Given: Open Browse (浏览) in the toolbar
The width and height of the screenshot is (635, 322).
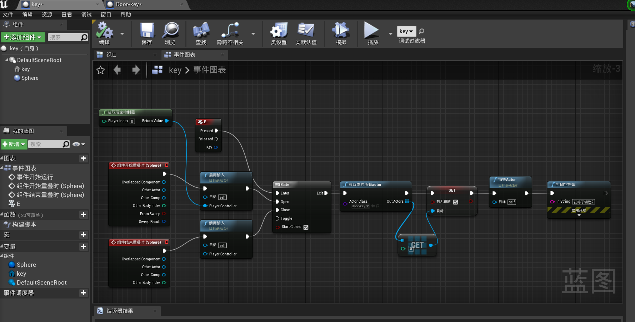Looking at the screenshot, I should pos(170,31).
